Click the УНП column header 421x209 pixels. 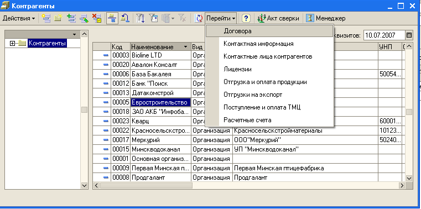389,46
